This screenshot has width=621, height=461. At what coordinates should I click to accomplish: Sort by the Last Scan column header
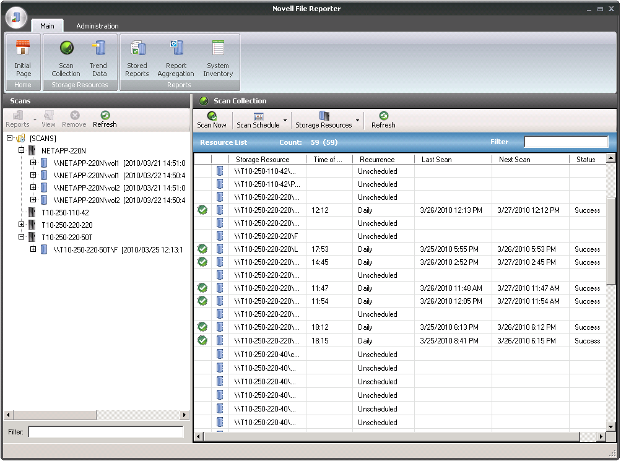click(436, 160)
